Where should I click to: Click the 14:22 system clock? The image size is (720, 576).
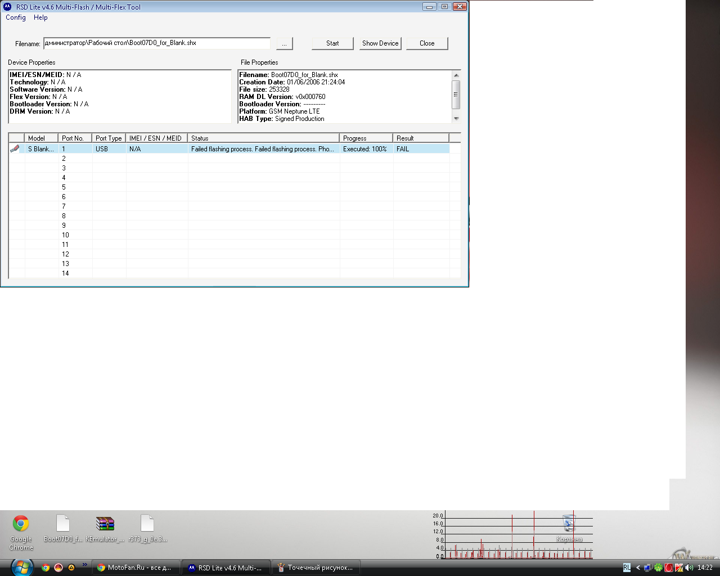(705, 568)
